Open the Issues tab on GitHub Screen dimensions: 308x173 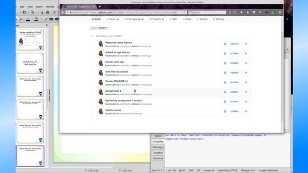[112, 19]
